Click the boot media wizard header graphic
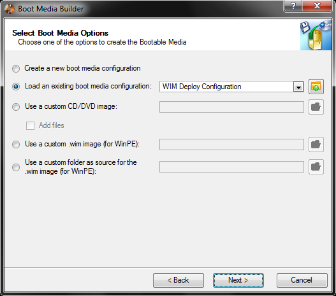The width and height of the screenshot is (336, 296). pyautogui.click(x=316, y=35)
